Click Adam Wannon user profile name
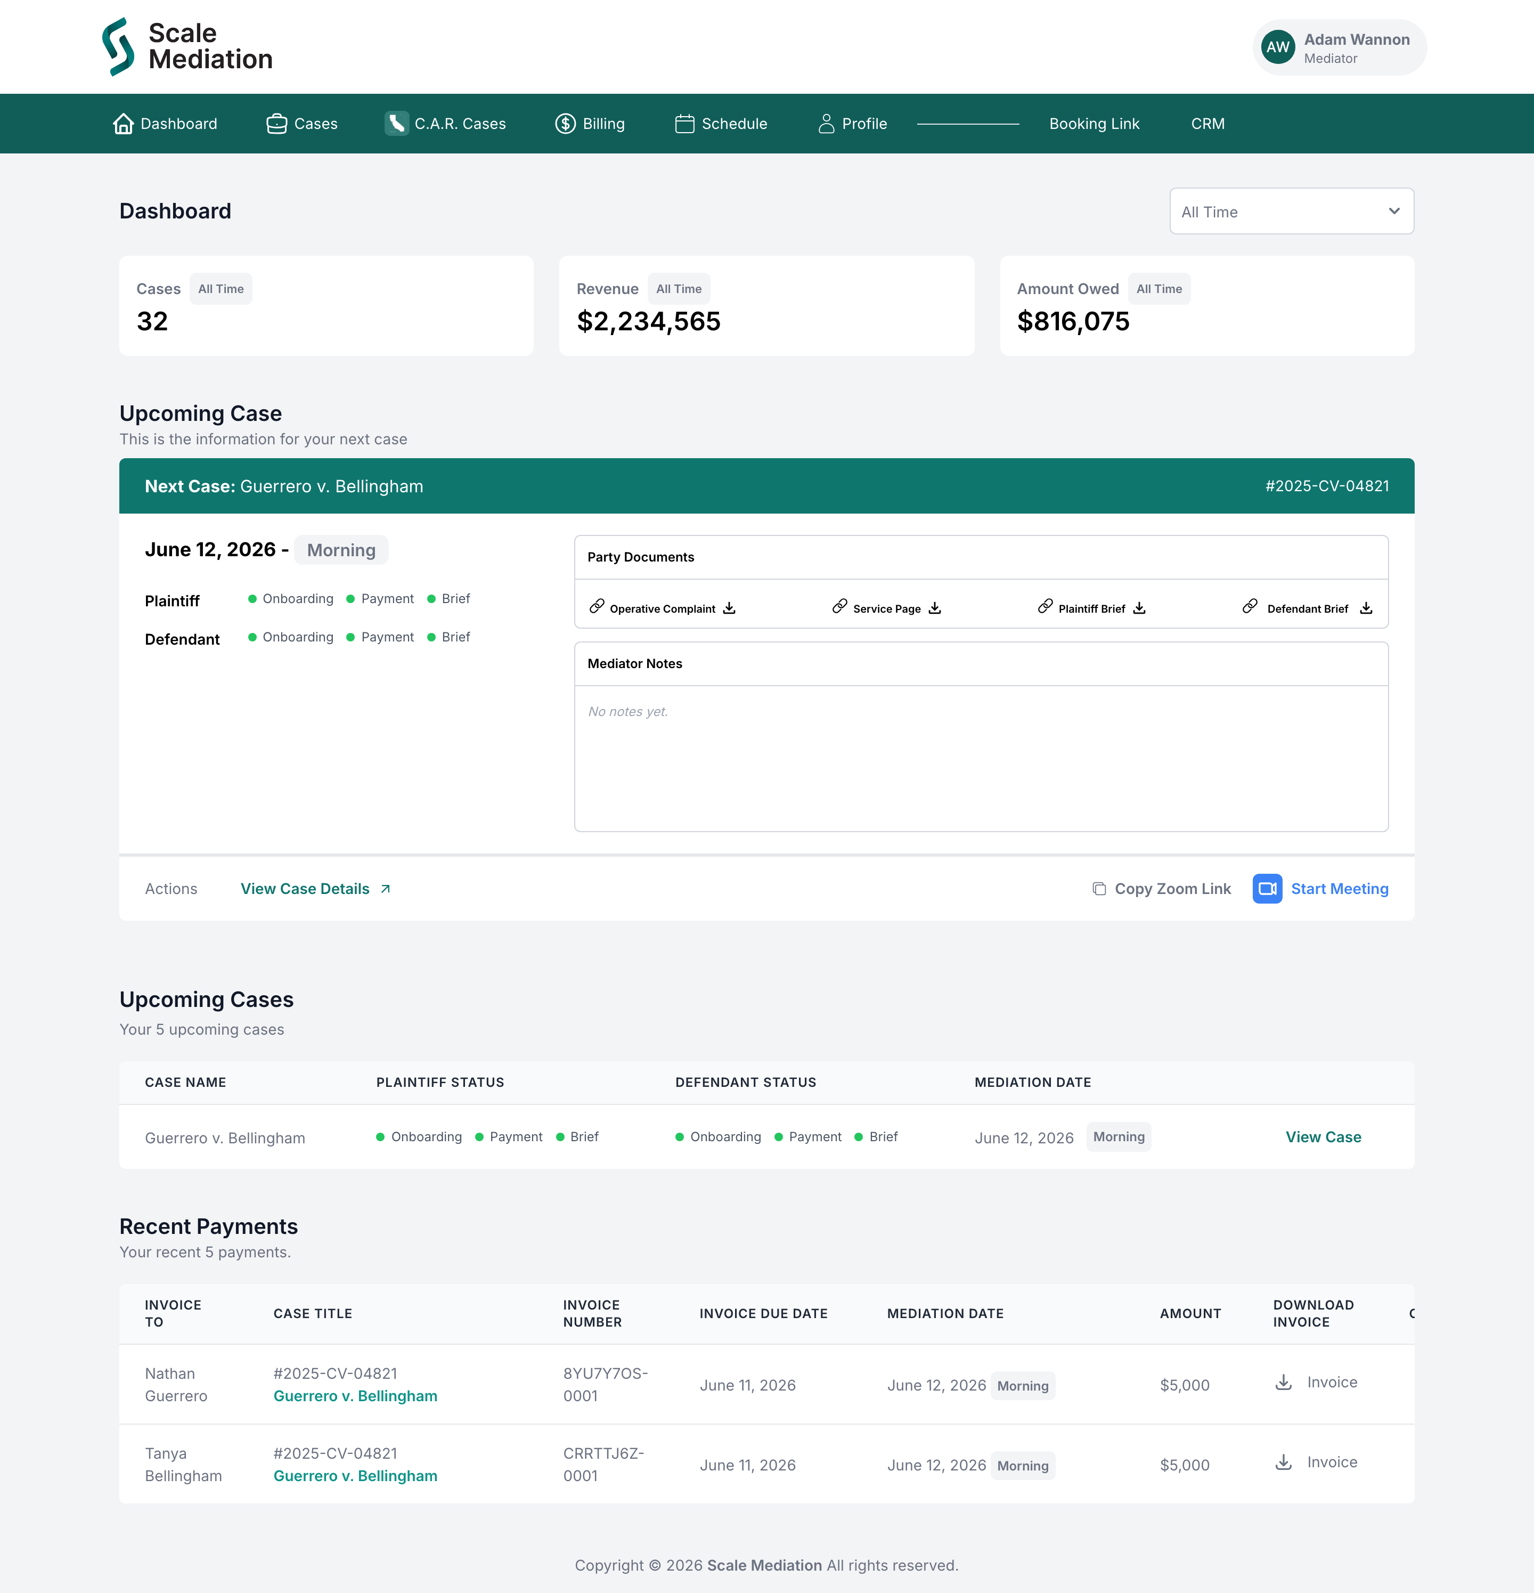1534x1593 pixels. pos(1357,39)
